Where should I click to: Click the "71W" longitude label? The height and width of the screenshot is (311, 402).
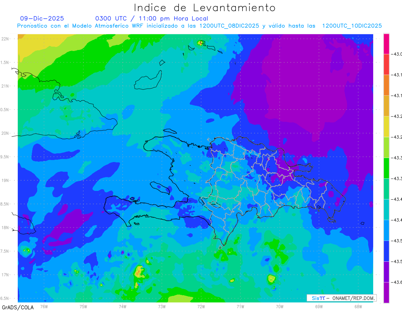pyautogui.click(x=240, y=306)
